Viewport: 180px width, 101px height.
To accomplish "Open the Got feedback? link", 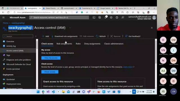I will click(x=133, y=36).
